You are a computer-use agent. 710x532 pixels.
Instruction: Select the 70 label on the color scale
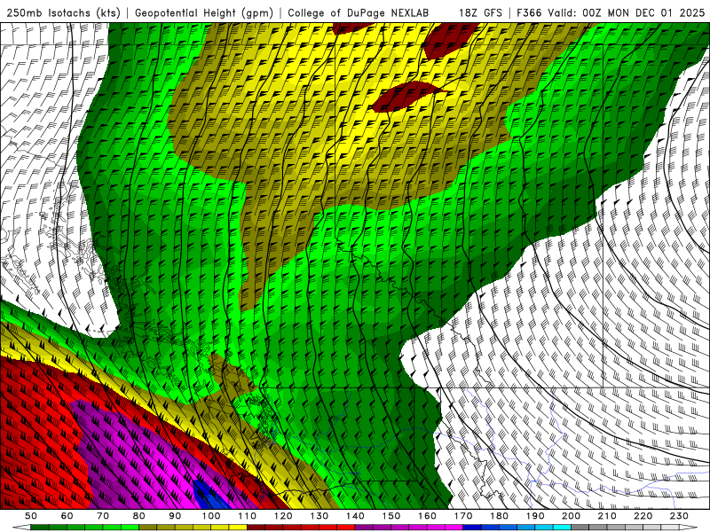coord(103,516)
